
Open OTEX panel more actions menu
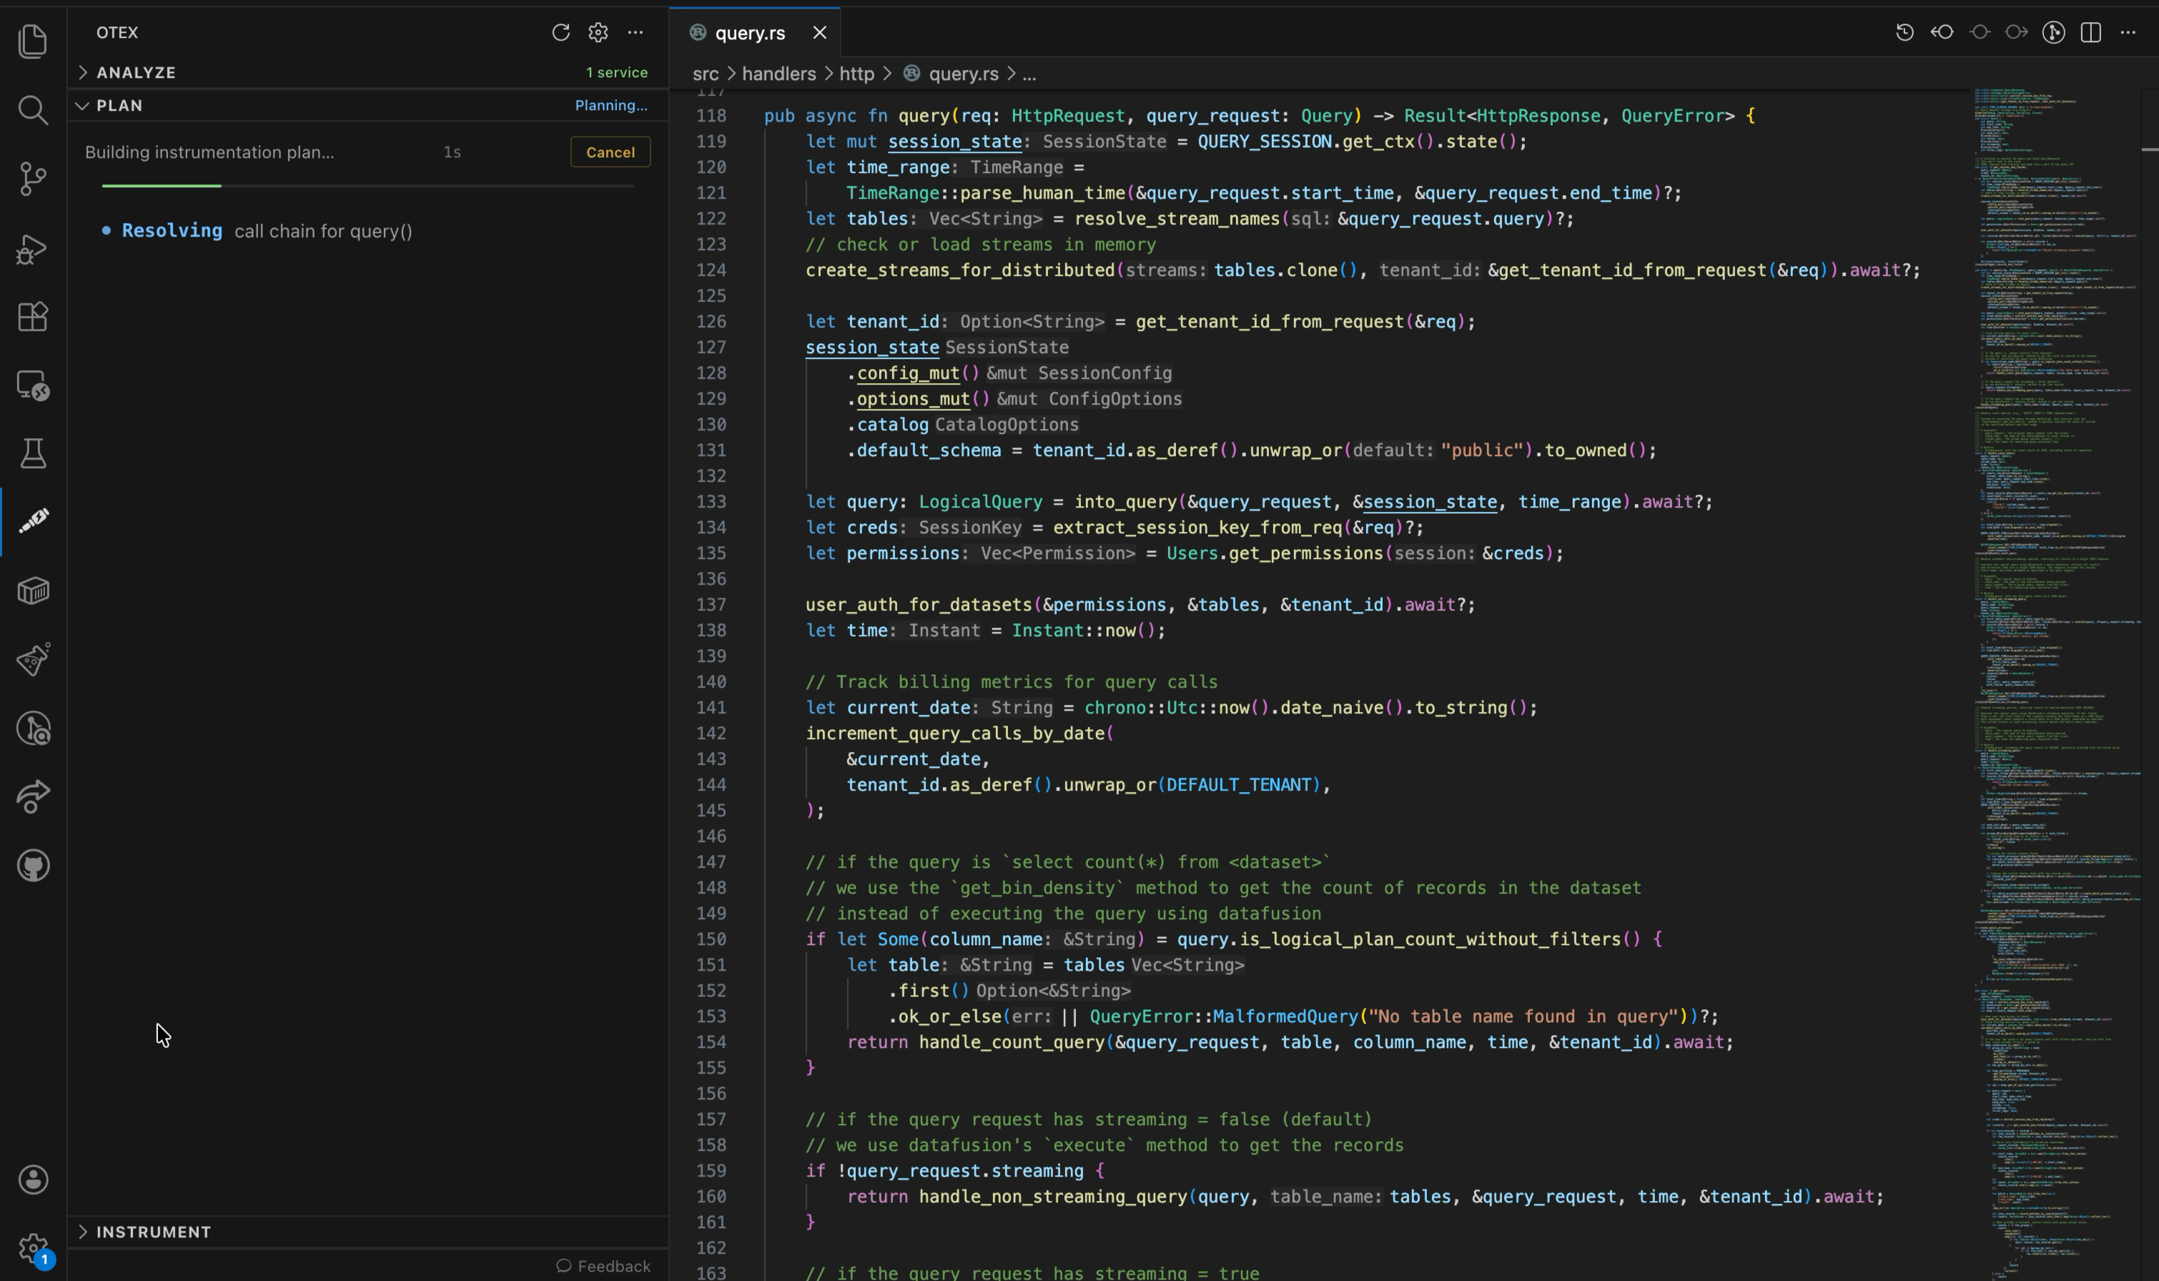pyautogui.click(x=636, y=33)
